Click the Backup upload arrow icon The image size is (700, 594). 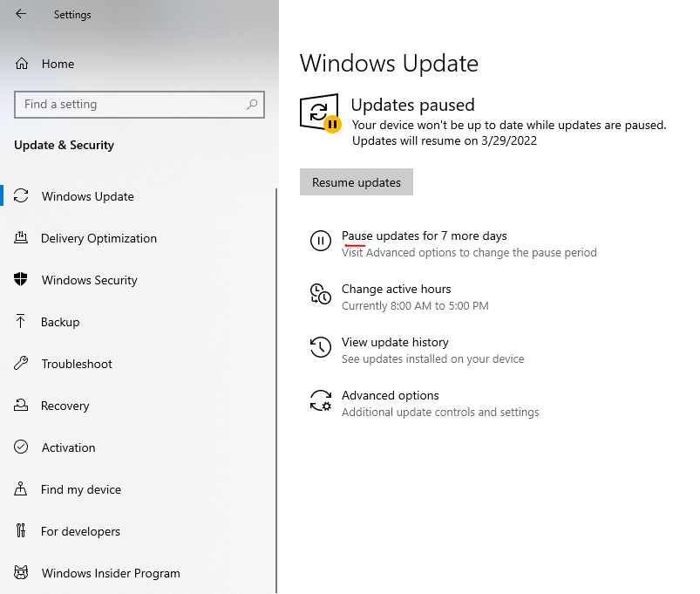21,322
